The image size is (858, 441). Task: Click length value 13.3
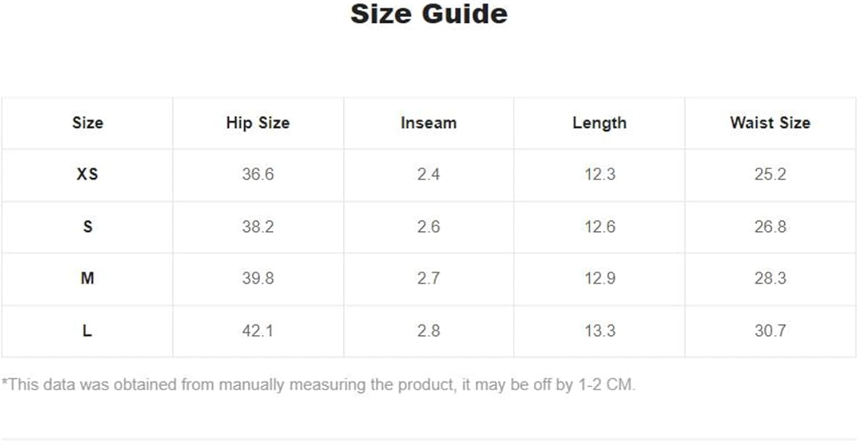(599, 331)
